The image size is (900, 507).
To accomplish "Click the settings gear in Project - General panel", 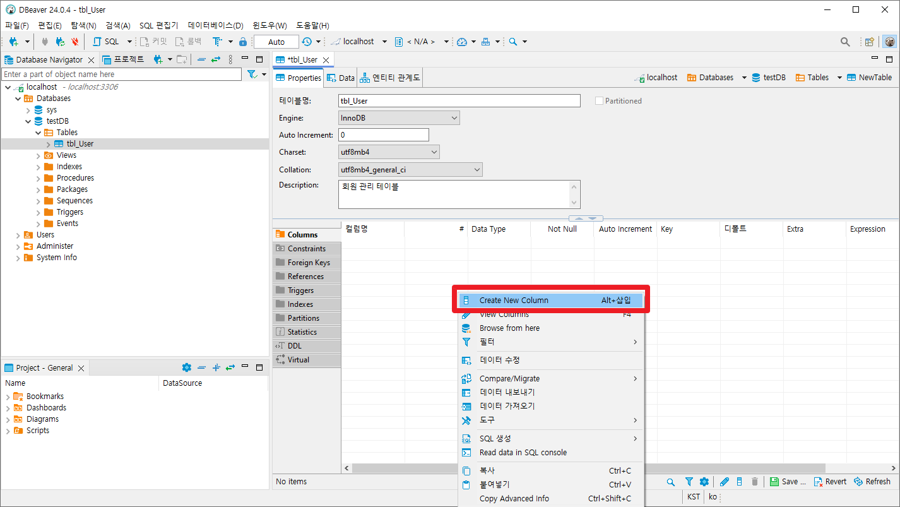I will click(186, 367).
